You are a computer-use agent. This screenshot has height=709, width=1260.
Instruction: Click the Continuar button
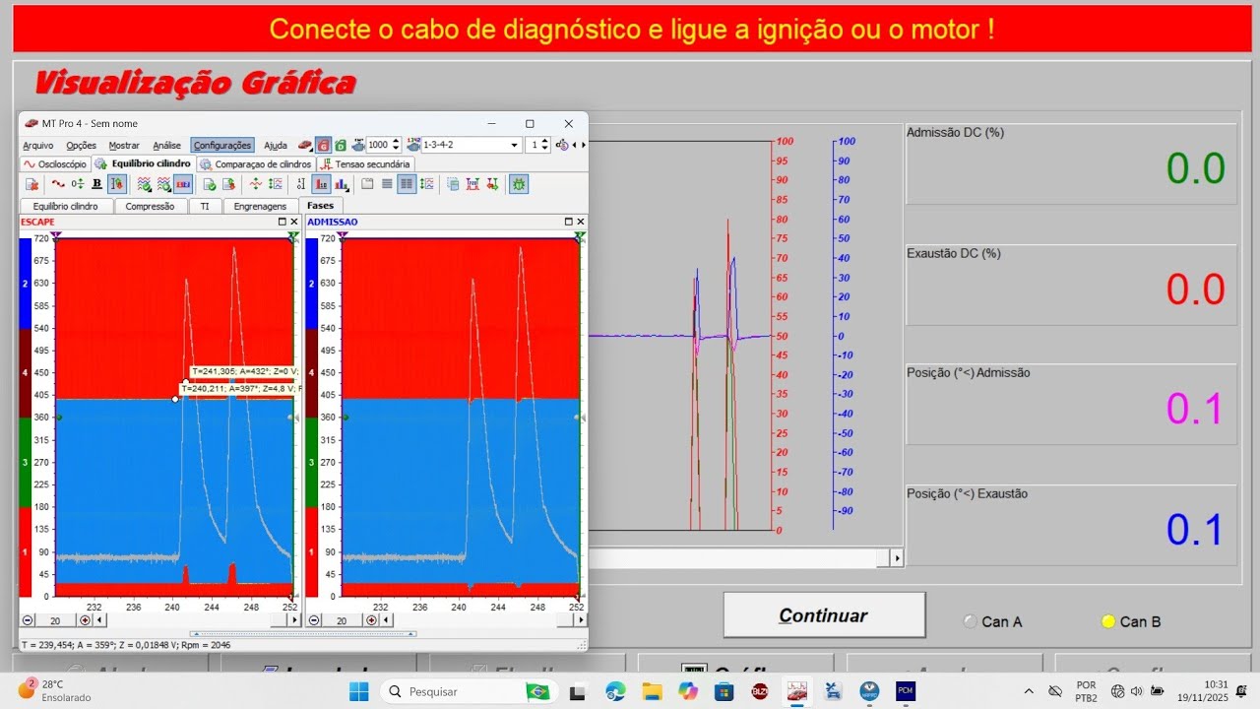coord(824,615)
